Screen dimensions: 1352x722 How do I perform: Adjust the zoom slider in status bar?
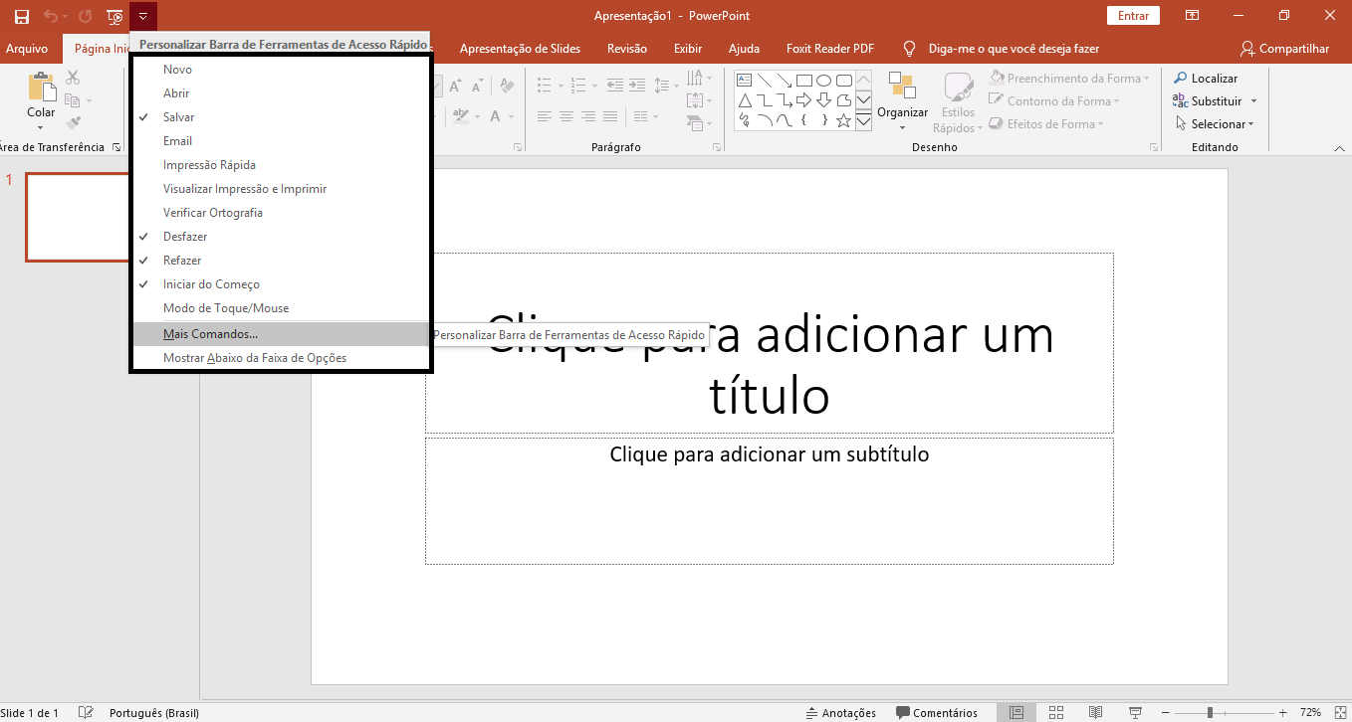coord(1210,712)
